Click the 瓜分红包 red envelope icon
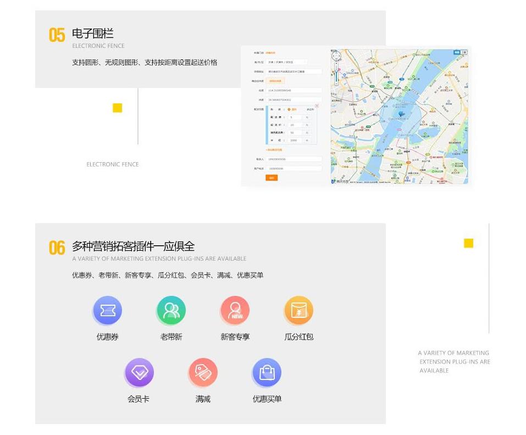 298,311
